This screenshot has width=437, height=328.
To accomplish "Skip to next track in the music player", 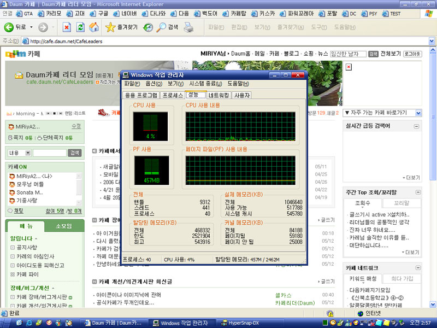I will (x=61, y=113).
